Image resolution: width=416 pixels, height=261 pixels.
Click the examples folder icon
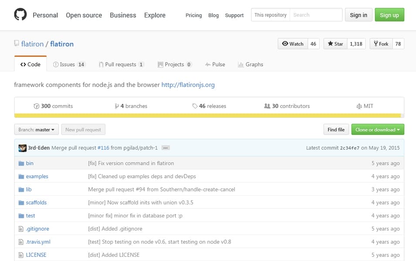[21, 177]
